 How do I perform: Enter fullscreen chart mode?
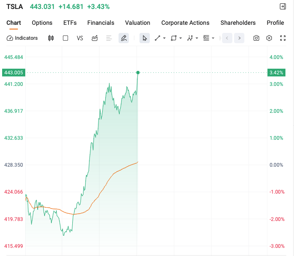[x=283, y=38]
